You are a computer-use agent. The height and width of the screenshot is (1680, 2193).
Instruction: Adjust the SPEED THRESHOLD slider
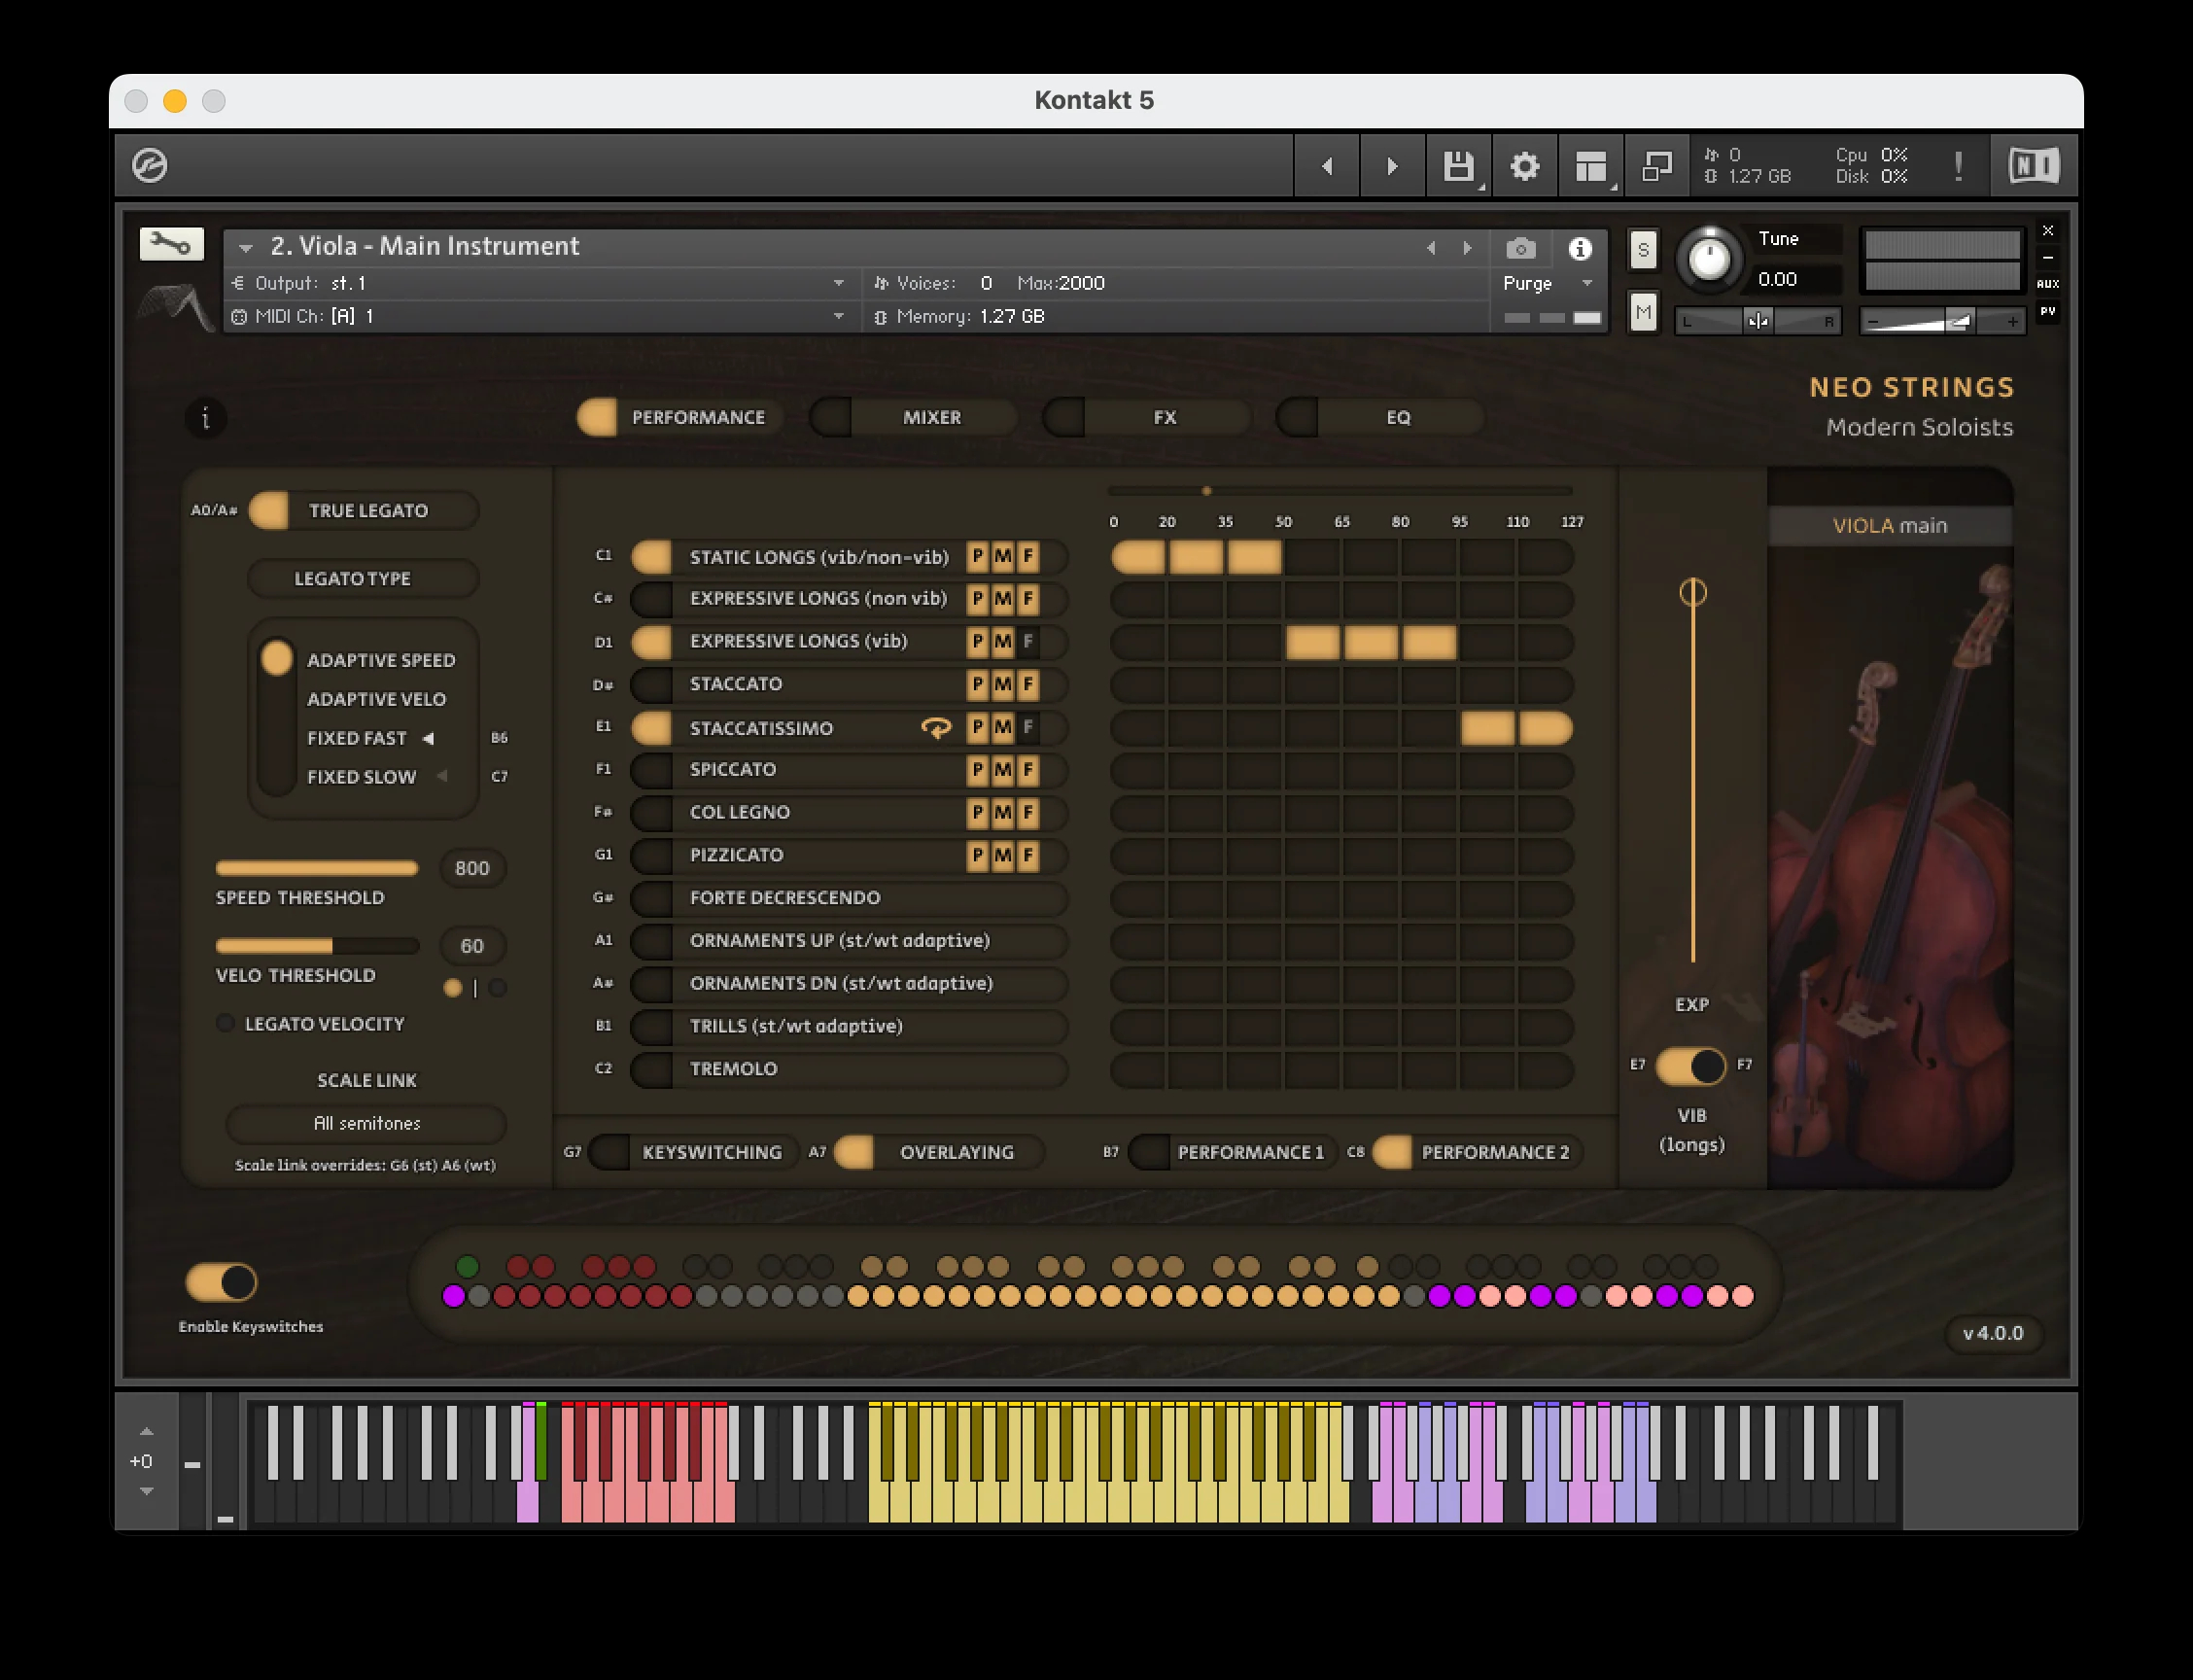tap(317, 868)
